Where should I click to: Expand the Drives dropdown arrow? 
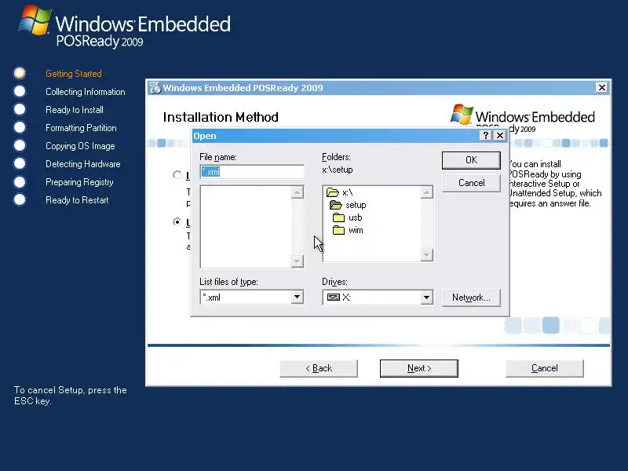(426, 298)
